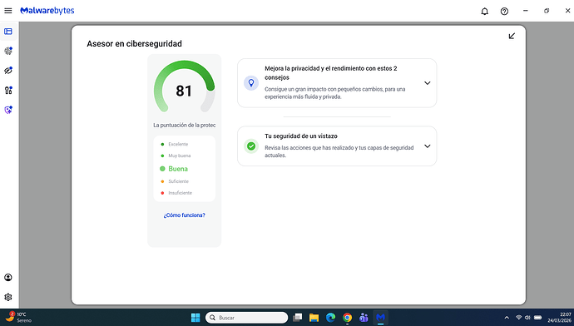The image size is (574, 326).
Task: Open the notifications bell
Action: pos(484,12)
